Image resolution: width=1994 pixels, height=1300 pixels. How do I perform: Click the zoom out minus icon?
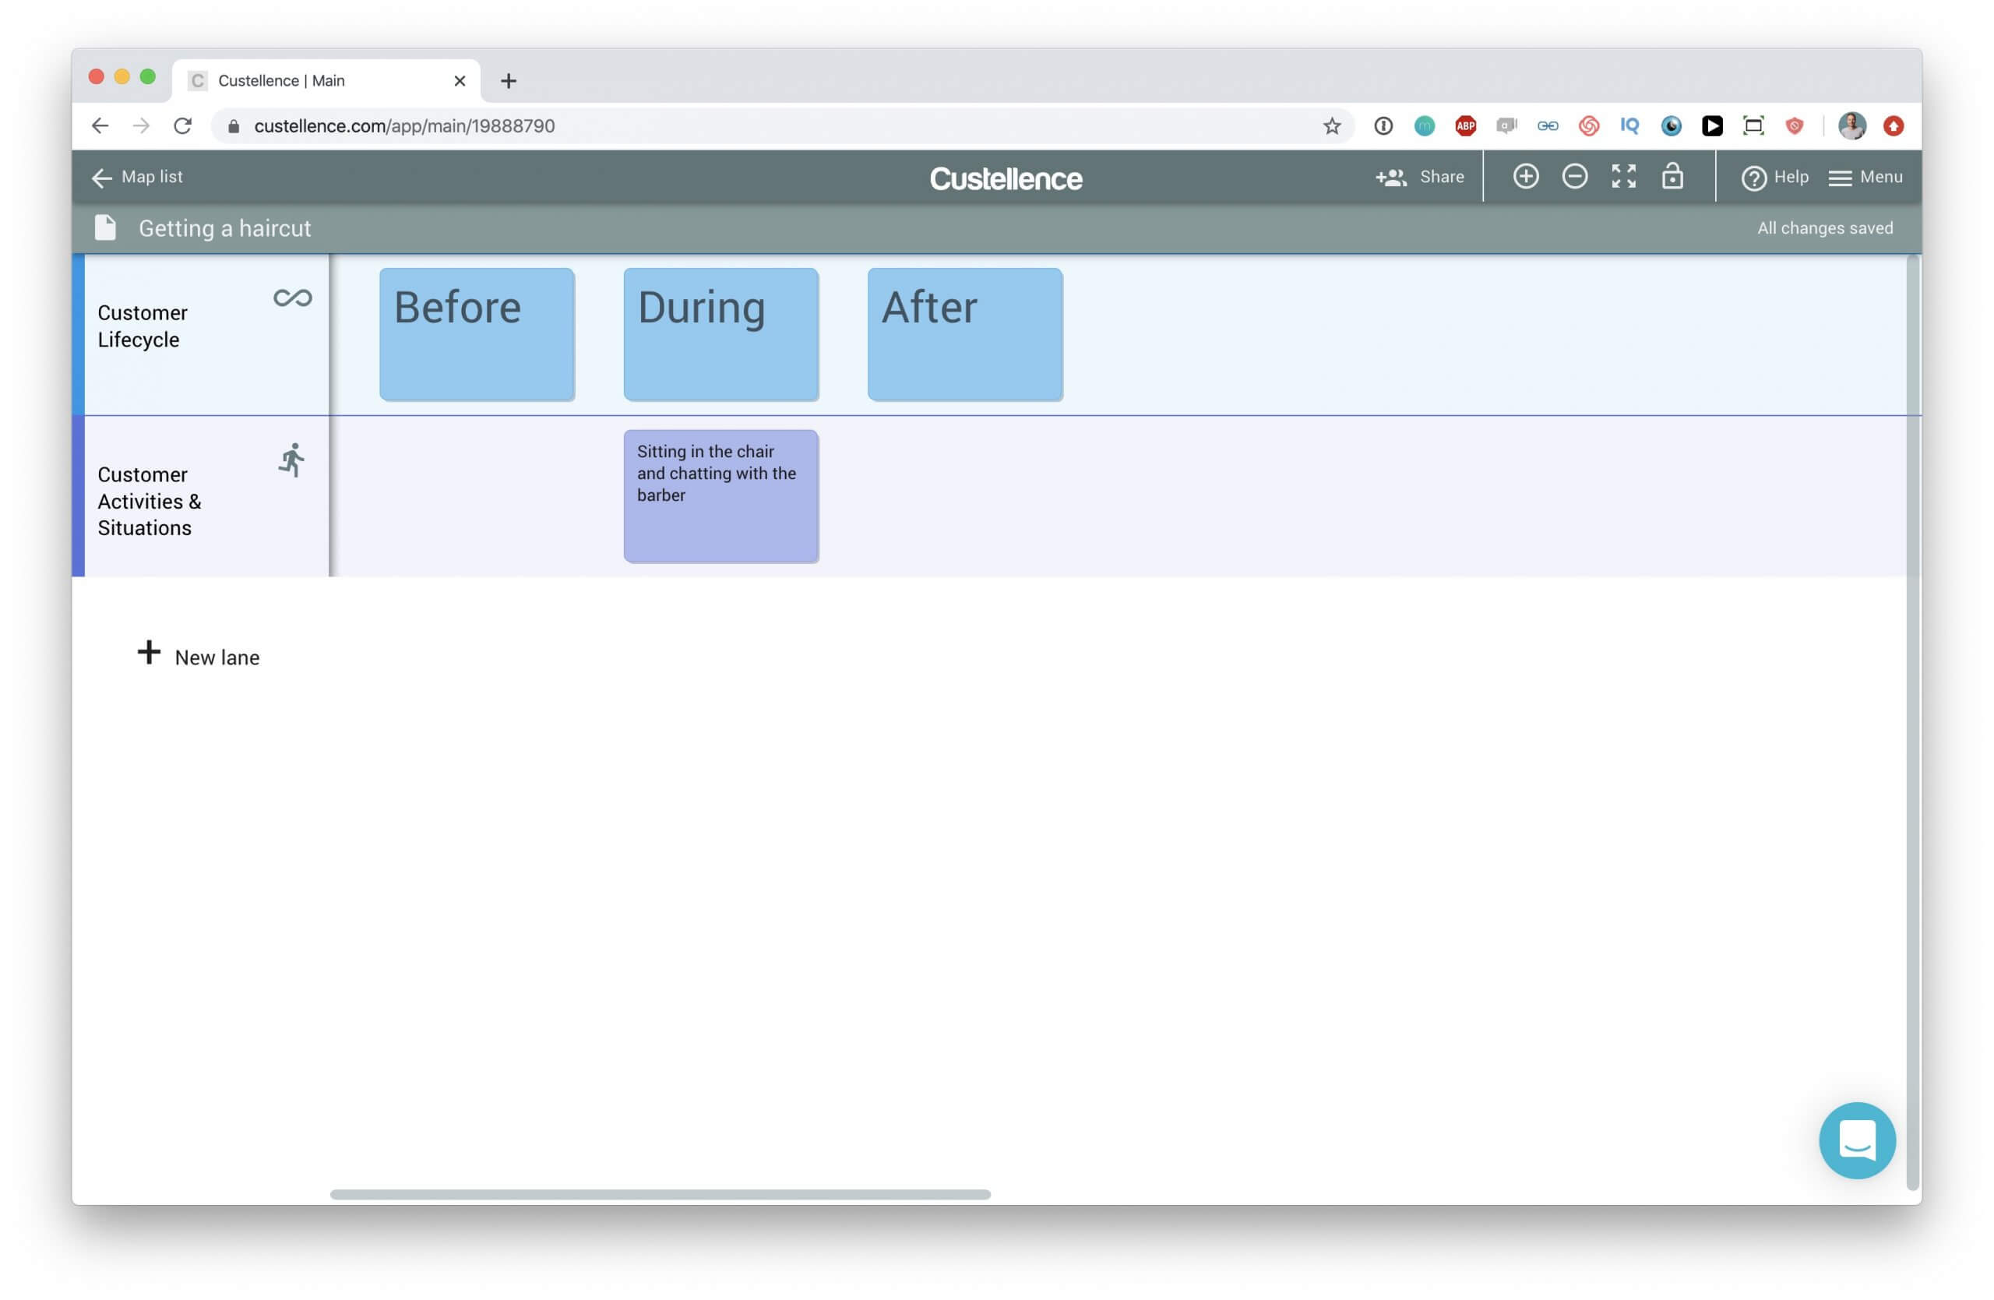(1574, 176)
